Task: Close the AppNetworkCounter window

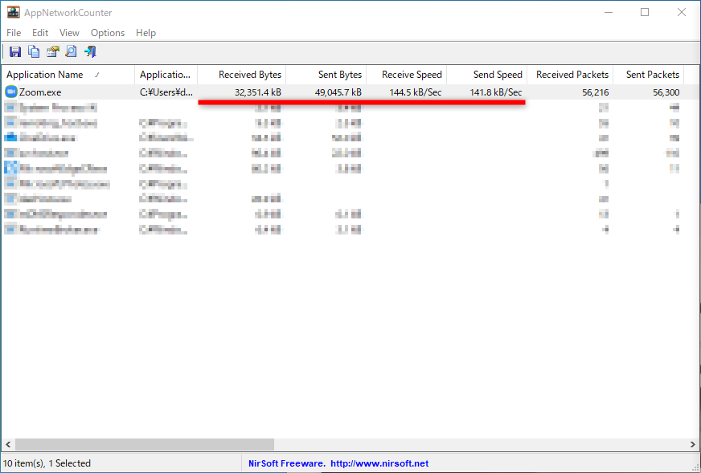Action: [x=682, y=13]
